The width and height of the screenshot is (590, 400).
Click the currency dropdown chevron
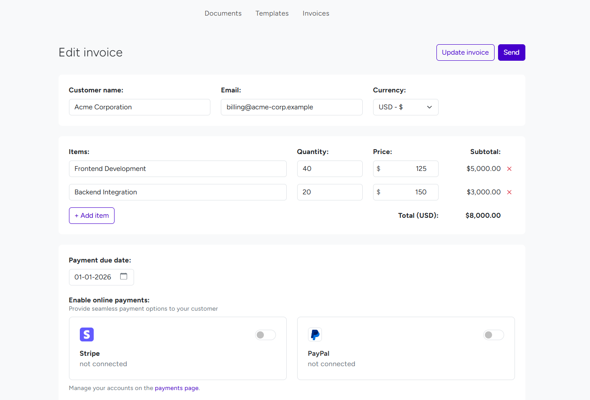pyautogui.click(x=429, y=107)
